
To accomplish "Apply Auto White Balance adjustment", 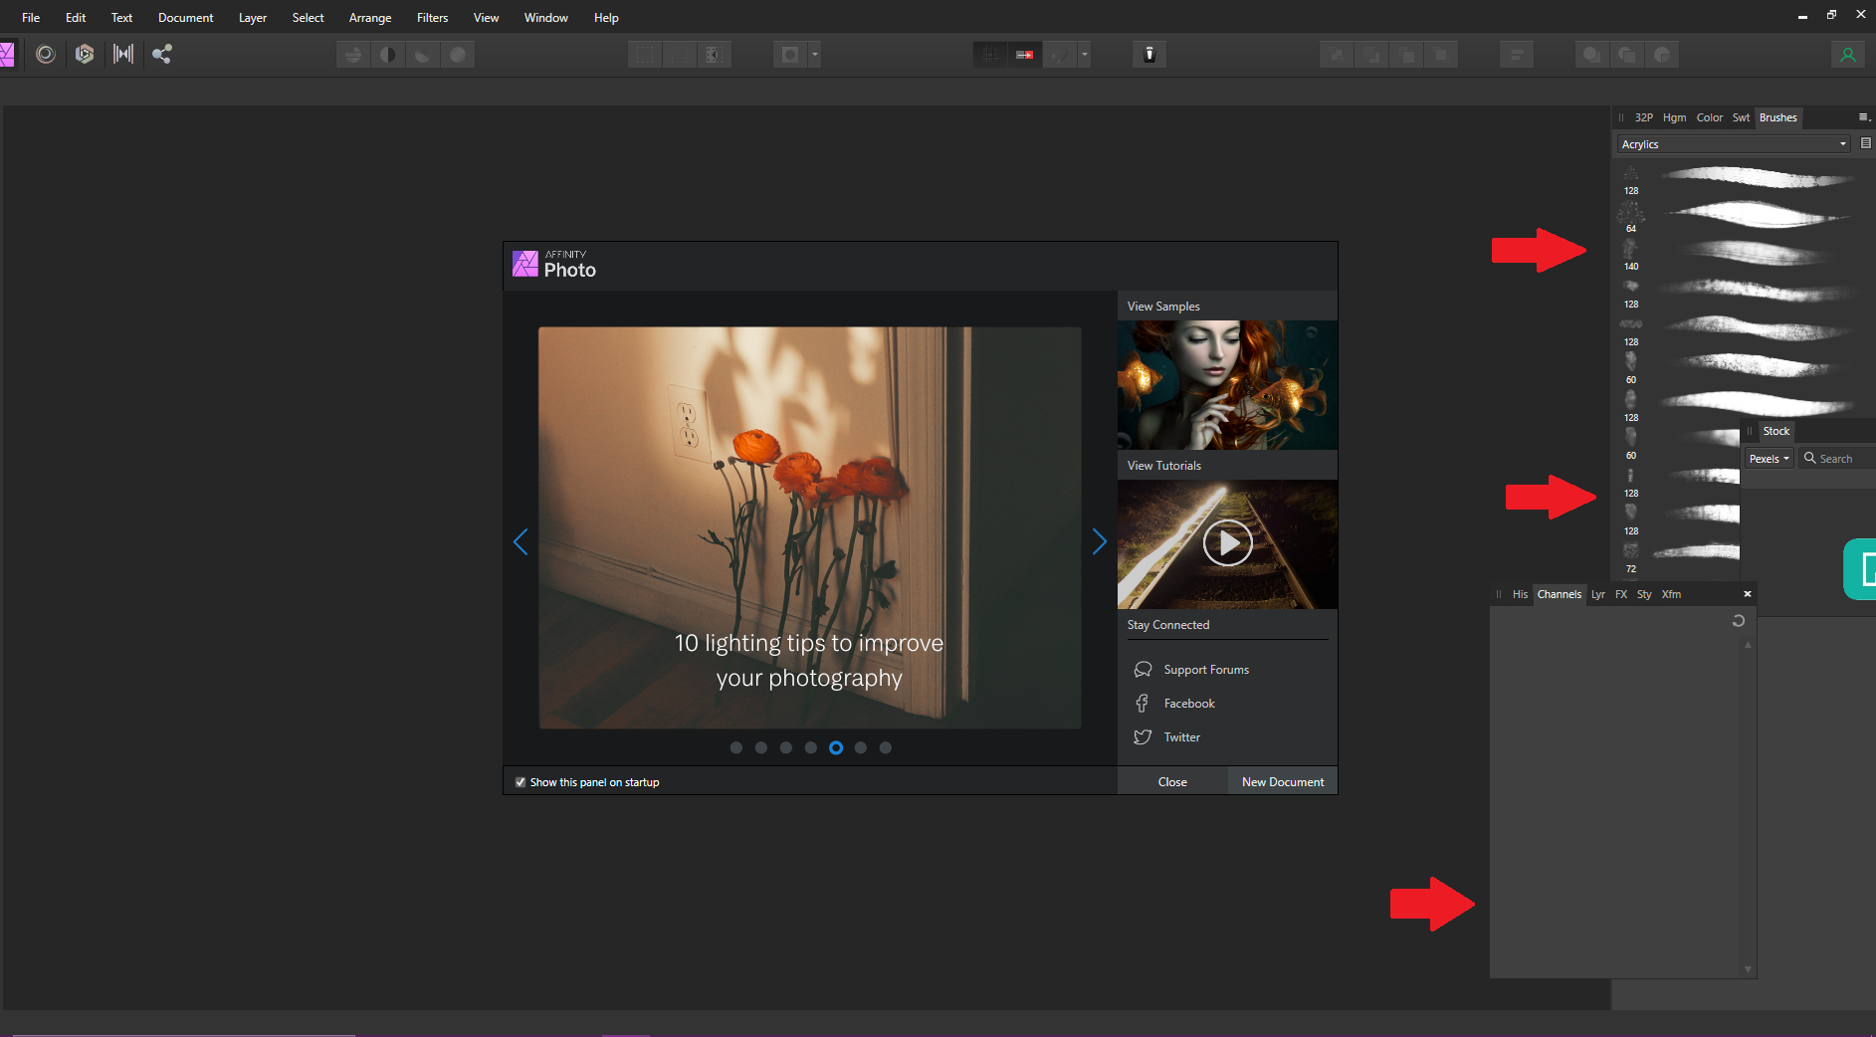I will tap(458, 54).
